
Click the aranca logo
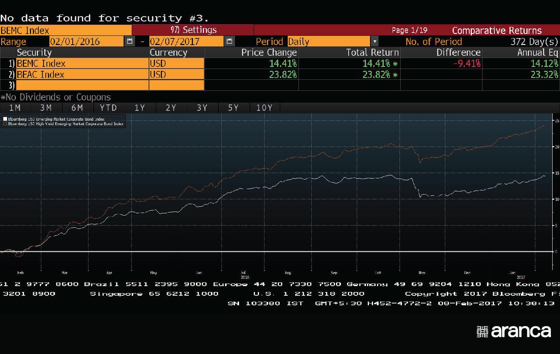point(514,331)
